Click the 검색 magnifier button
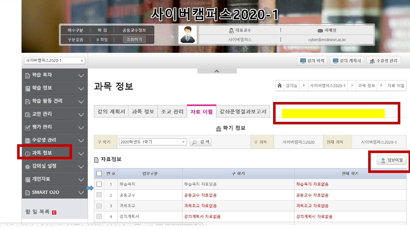 pyautogui.click(x=200, y=142)
